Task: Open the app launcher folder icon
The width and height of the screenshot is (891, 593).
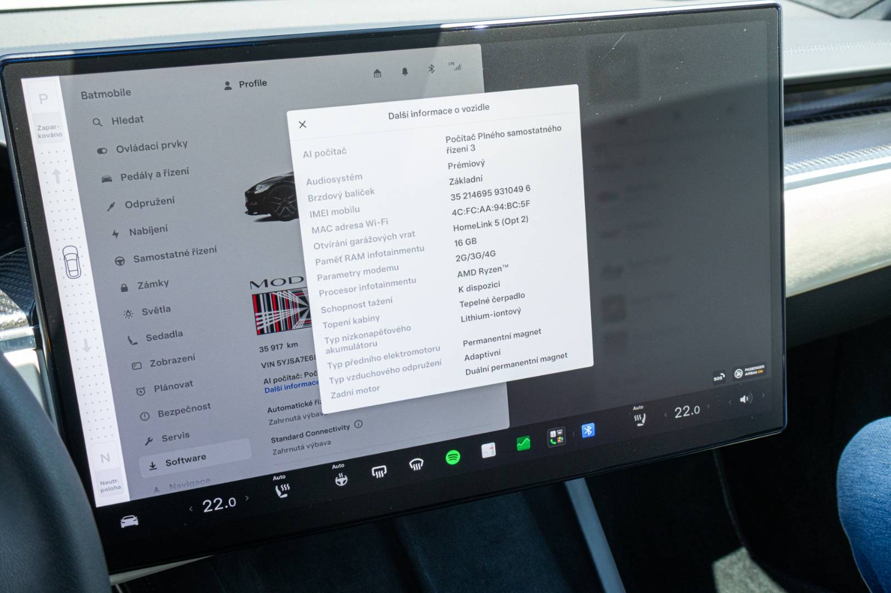Action: [556, 438]
